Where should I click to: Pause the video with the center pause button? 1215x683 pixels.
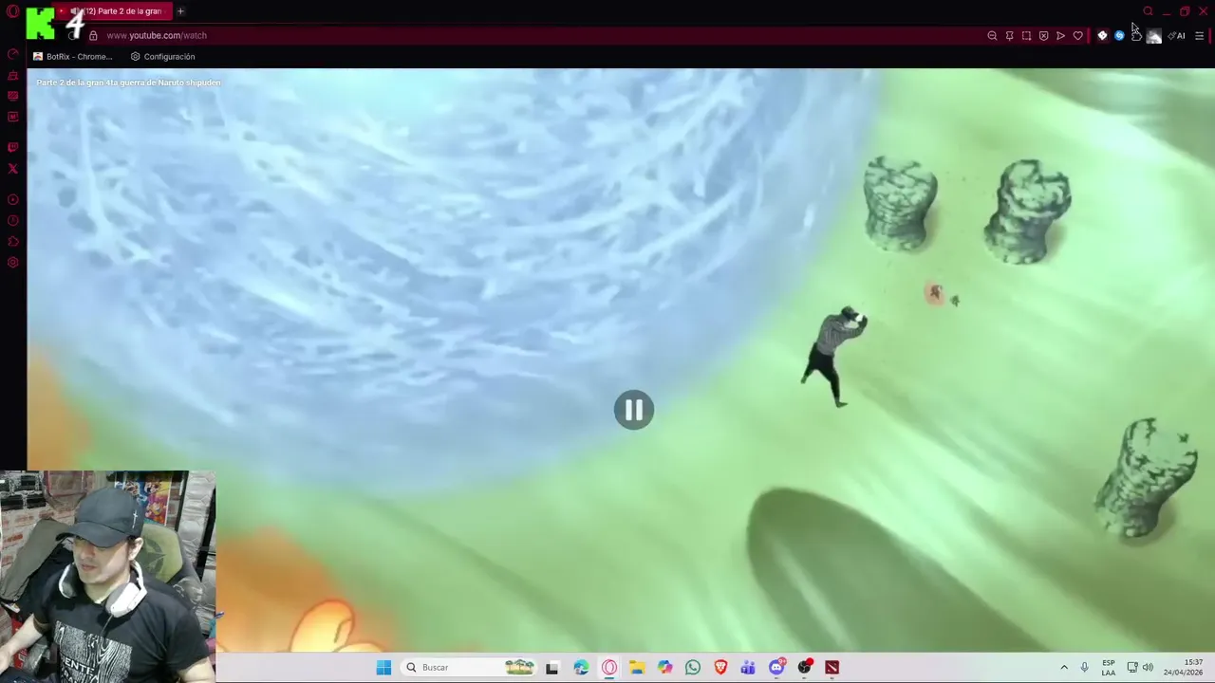(x=634, y=410)
